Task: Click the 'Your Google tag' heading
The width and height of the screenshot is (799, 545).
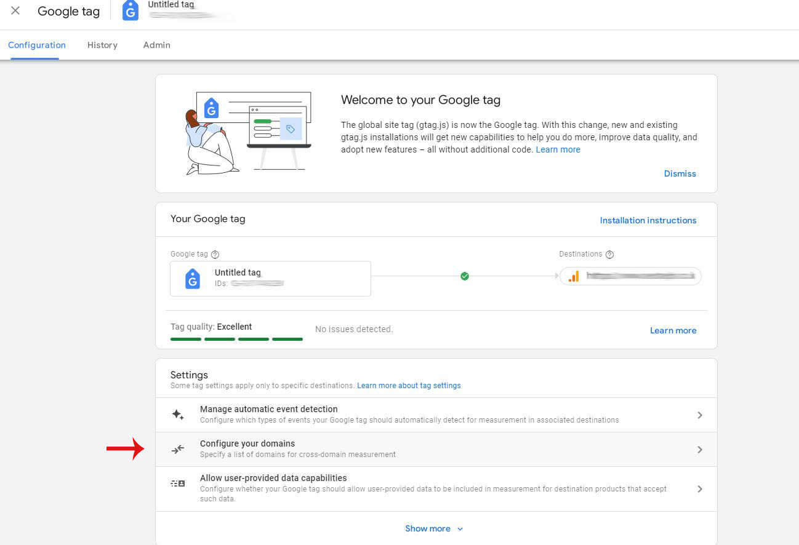Action: [208, 219]
